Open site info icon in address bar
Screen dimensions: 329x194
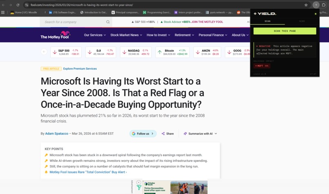tap(27, 5)
